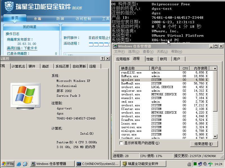Click the gray round volume tray icon
Image resolution: width=225 pixels, height=168 pixels.
click(x=205, y=164)
